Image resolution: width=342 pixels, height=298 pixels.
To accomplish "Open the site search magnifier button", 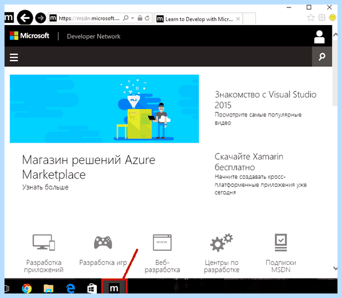I will pos(322,57).
